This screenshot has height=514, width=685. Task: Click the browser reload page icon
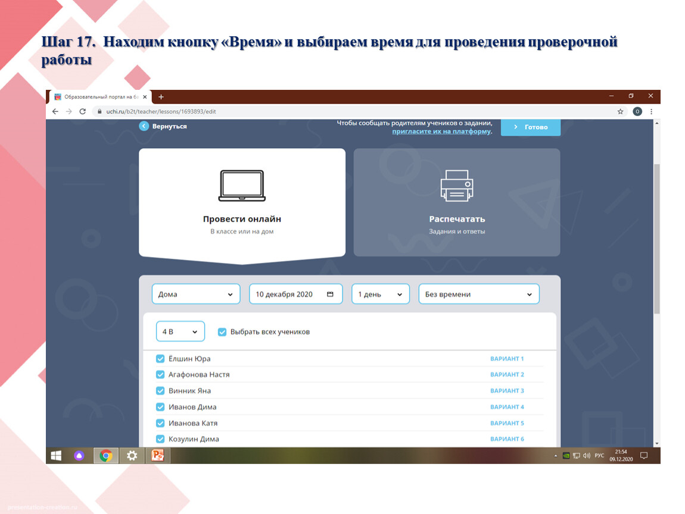(83, 111)
